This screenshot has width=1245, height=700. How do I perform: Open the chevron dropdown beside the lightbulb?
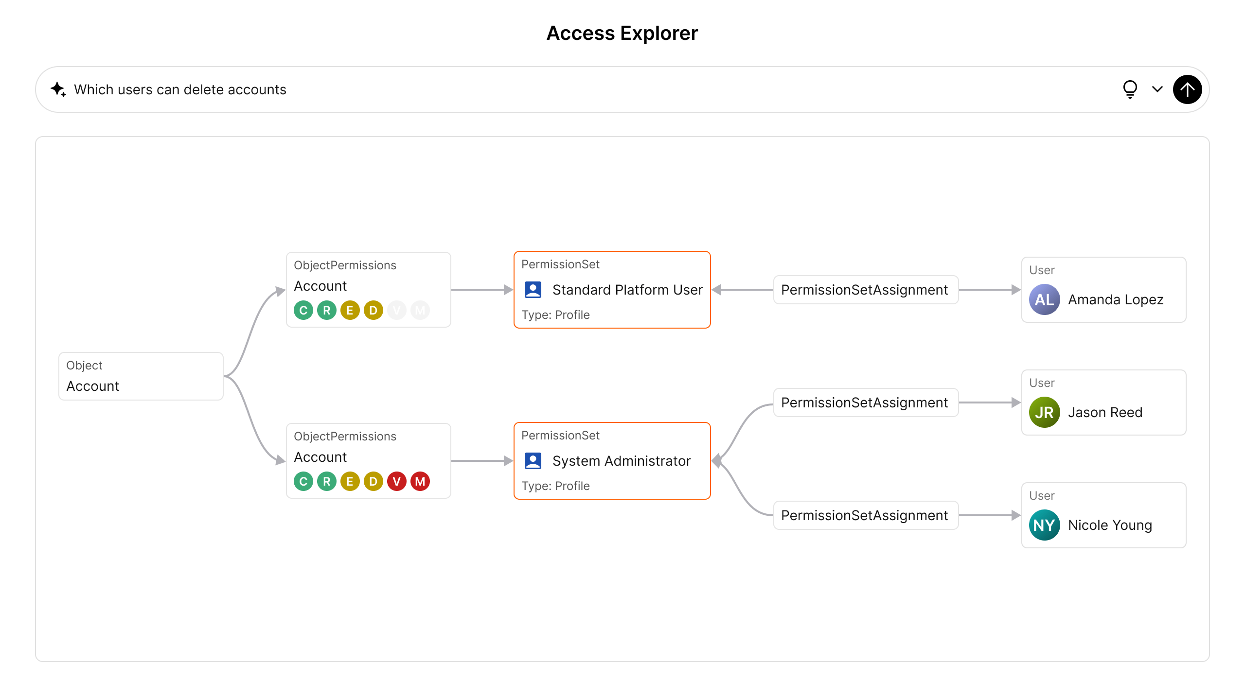[x=1157, y=89]
